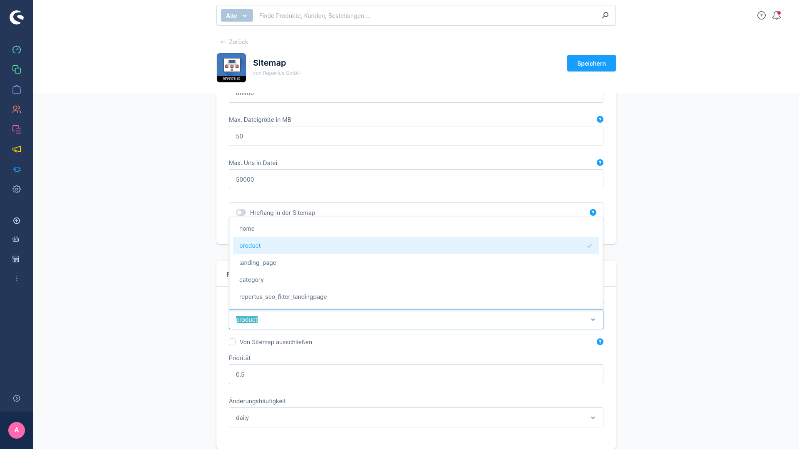Open the notifications bell

click(777, 15)
